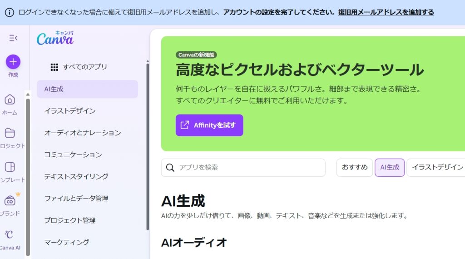Click the category list vertical scrollbar
The width and height of the screenshot is (465, 259).
[148, 145]
